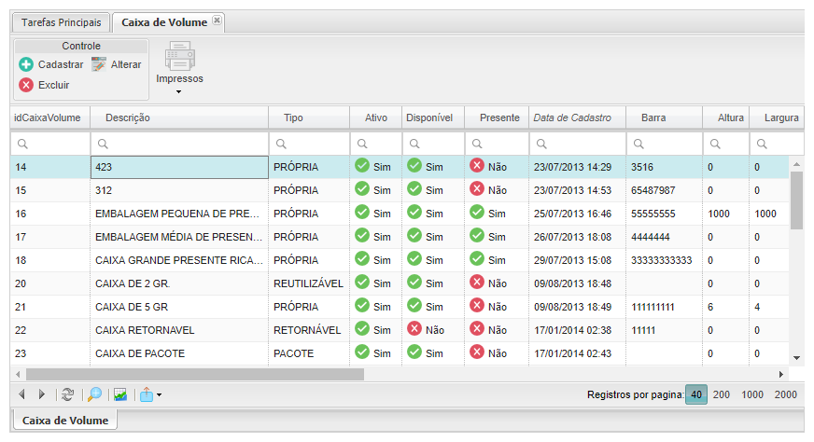Click the Impressos printer icon
Image resolution: width=814 pixels, height=442 pixels.
[179, 56]
